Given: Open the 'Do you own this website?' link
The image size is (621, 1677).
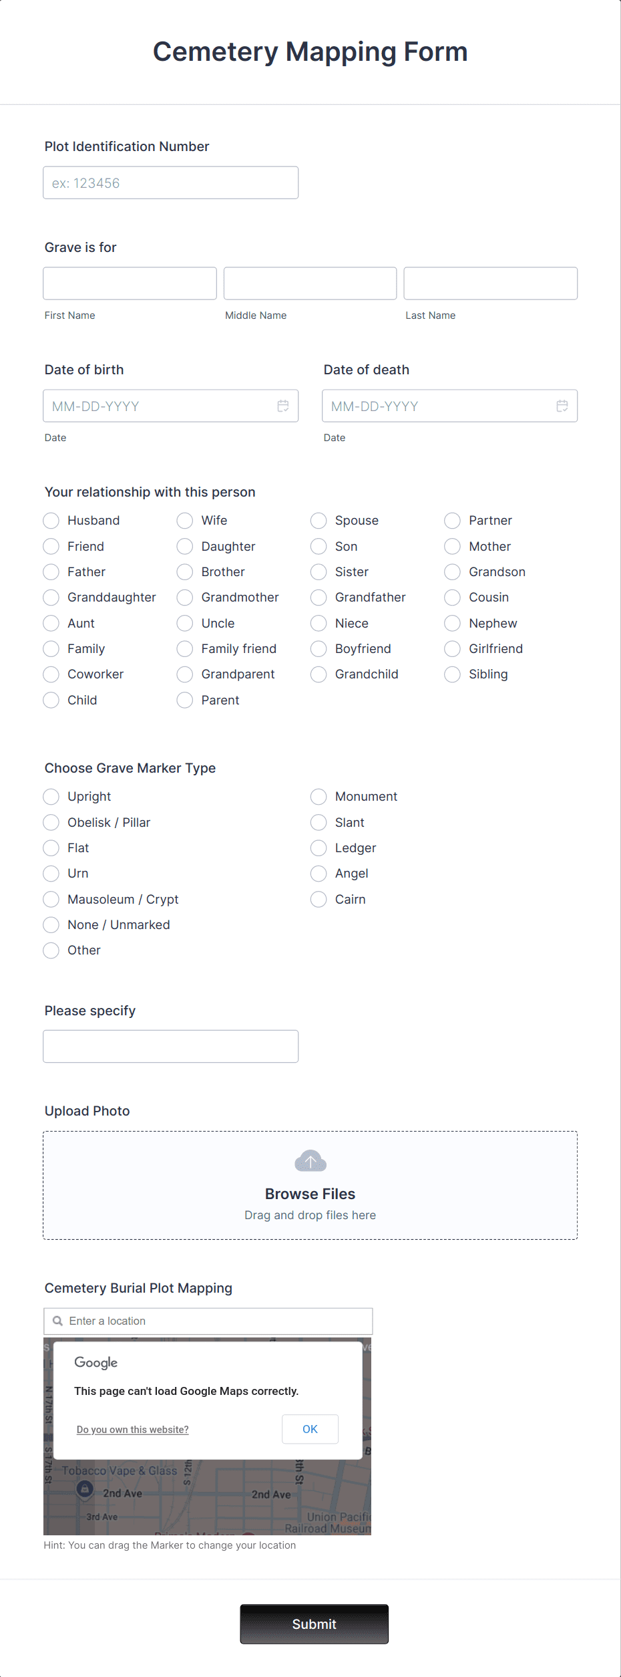Looking at the screenshot, I should coord(133,1430).
